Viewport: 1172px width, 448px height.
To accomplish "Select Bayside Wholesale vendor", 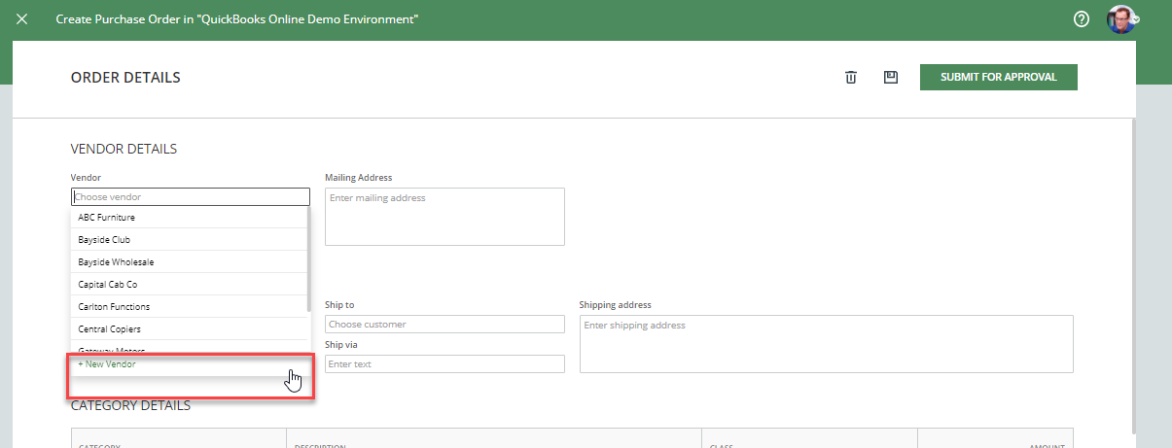I will pos(190,262).
